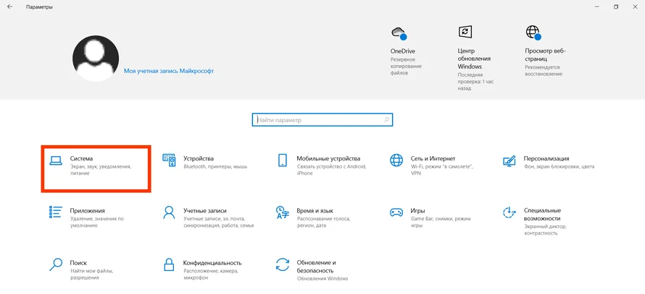
Task: Open the Система laptop icon
Action: [56, 161]
